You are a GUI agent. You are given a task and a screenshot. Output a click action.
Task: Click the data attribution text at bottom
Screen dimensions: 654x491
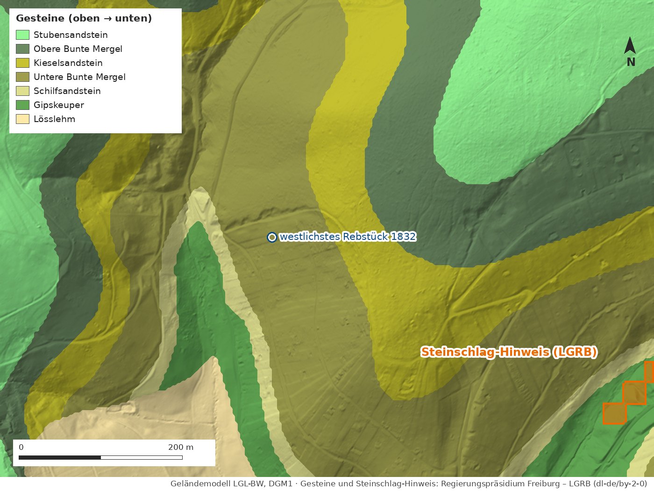[x=409, y=484]
